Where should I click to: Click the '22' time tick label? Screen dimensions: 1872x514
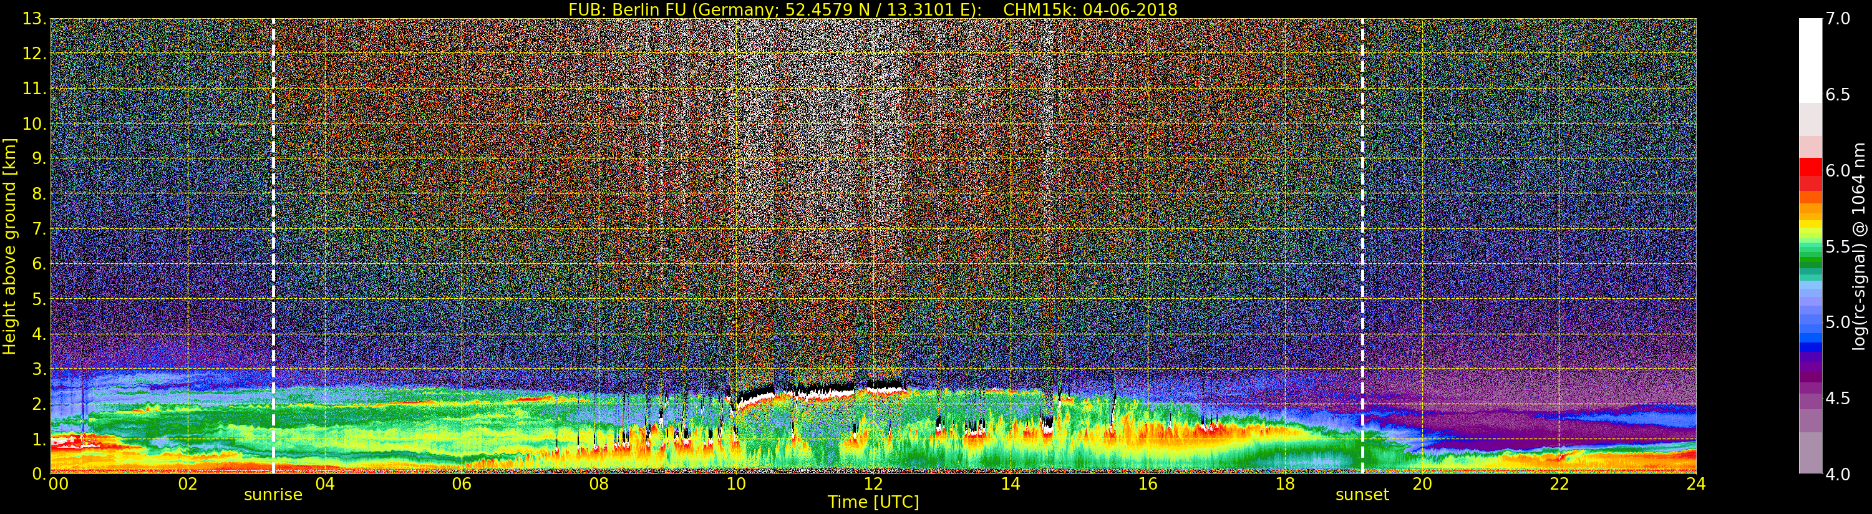[x=1559, y=483]
